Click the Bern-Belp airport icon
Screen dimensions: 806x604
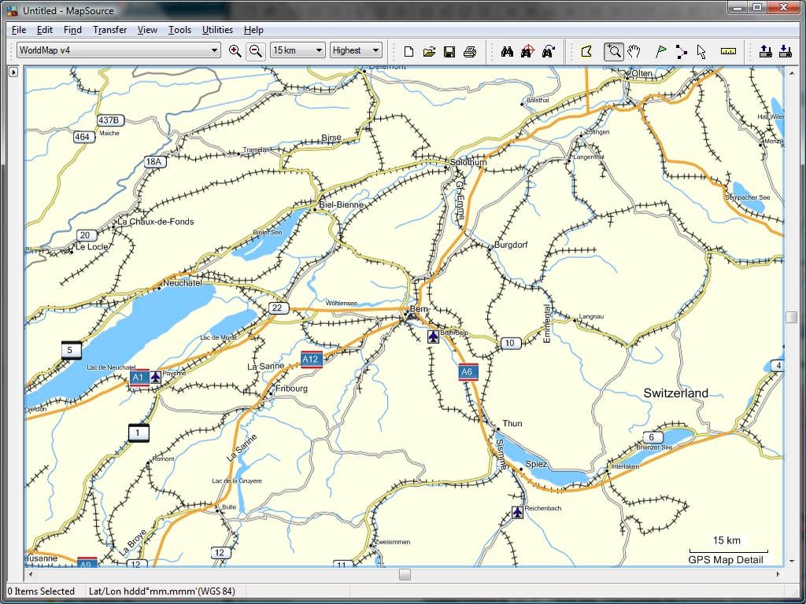point(434,337)
